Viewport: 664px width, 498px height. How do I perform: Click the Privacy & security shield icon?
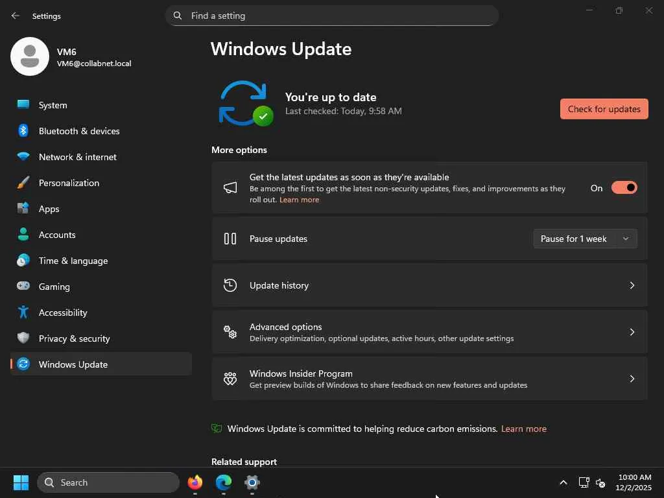(23, 338)
